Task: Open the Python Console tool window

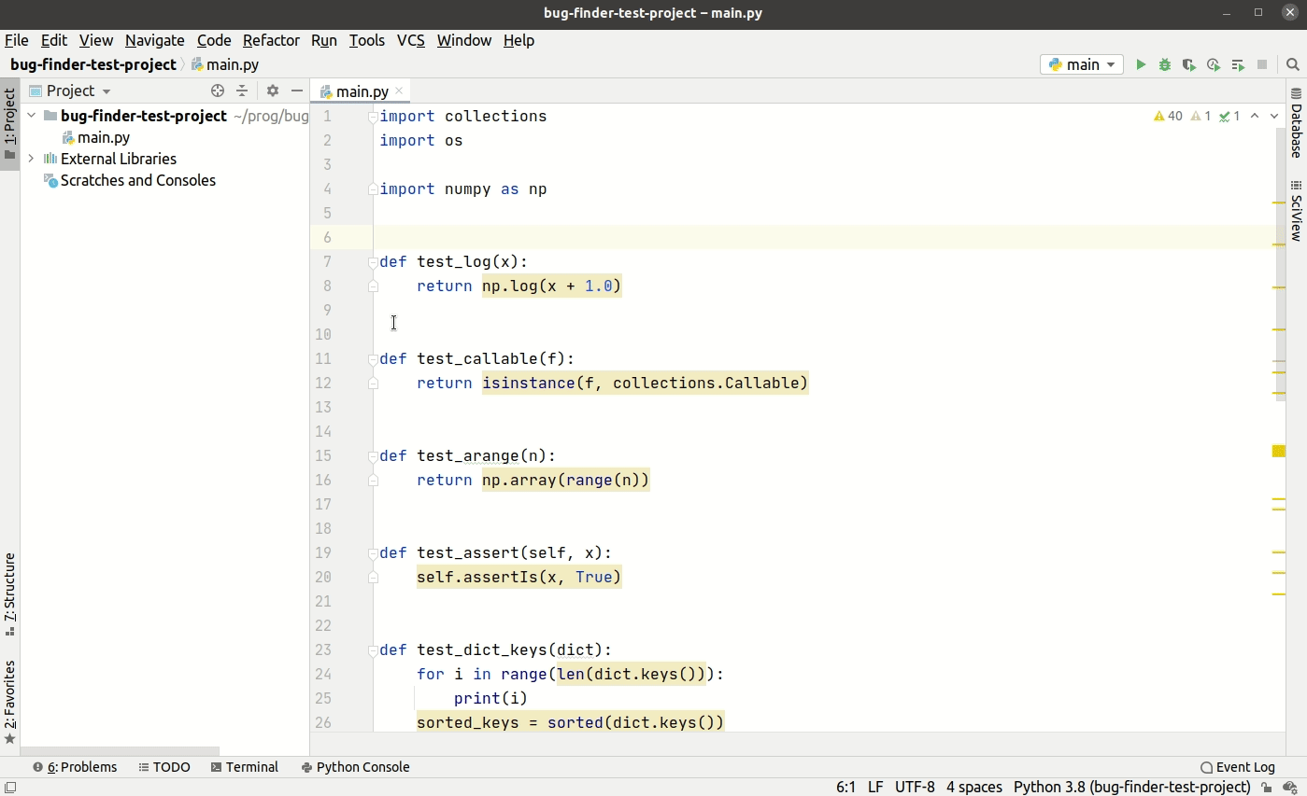Action: [356, 767]
